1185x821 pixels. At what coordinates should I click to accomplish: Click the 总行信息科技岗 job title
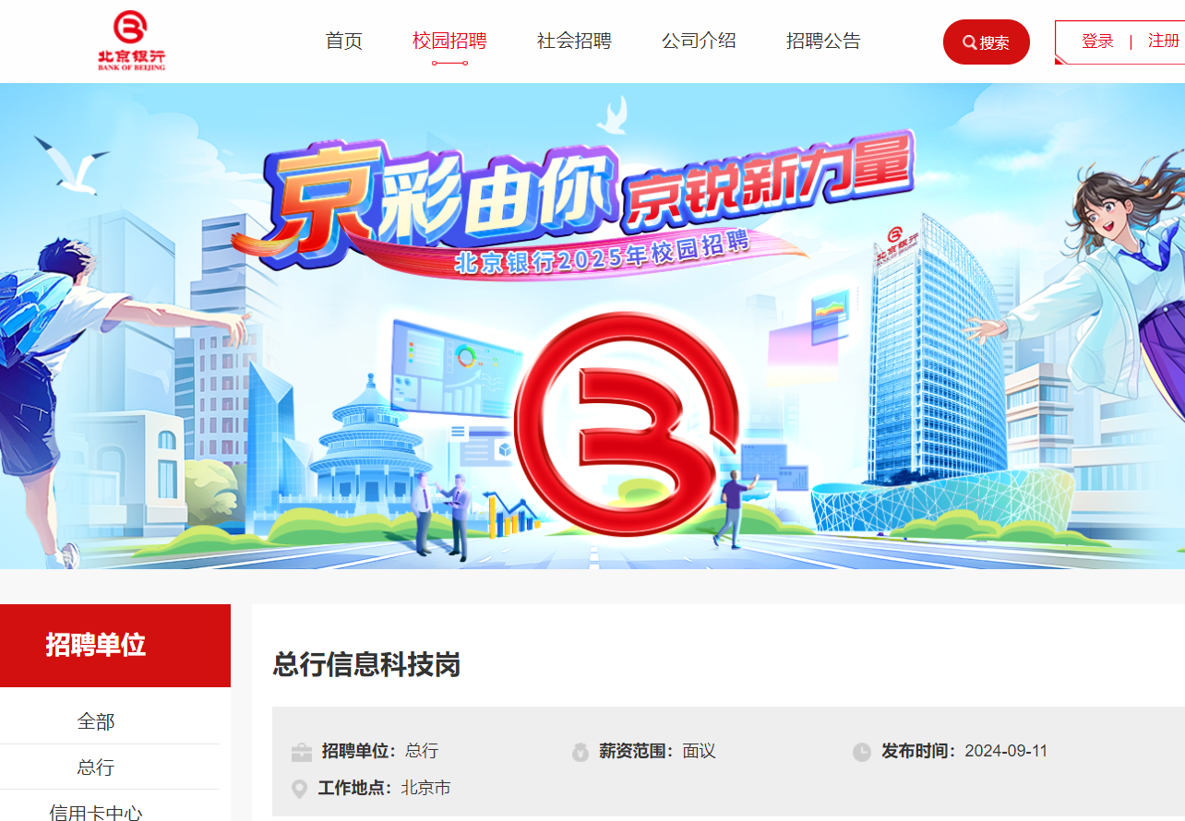coord(366,664)
